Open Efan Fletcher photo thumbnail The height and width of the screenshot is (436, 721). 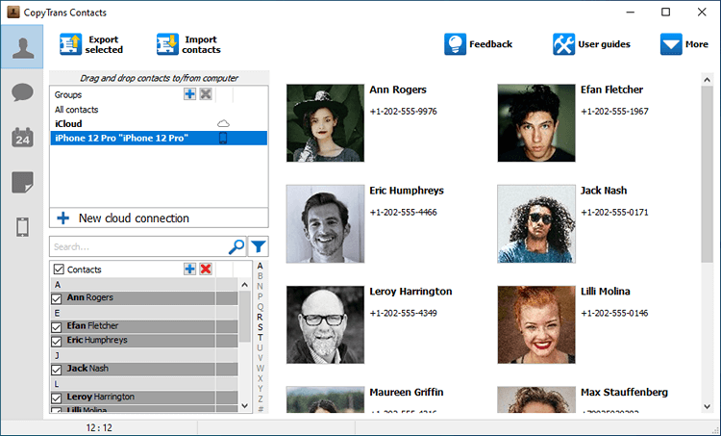(x=536, y=123)
